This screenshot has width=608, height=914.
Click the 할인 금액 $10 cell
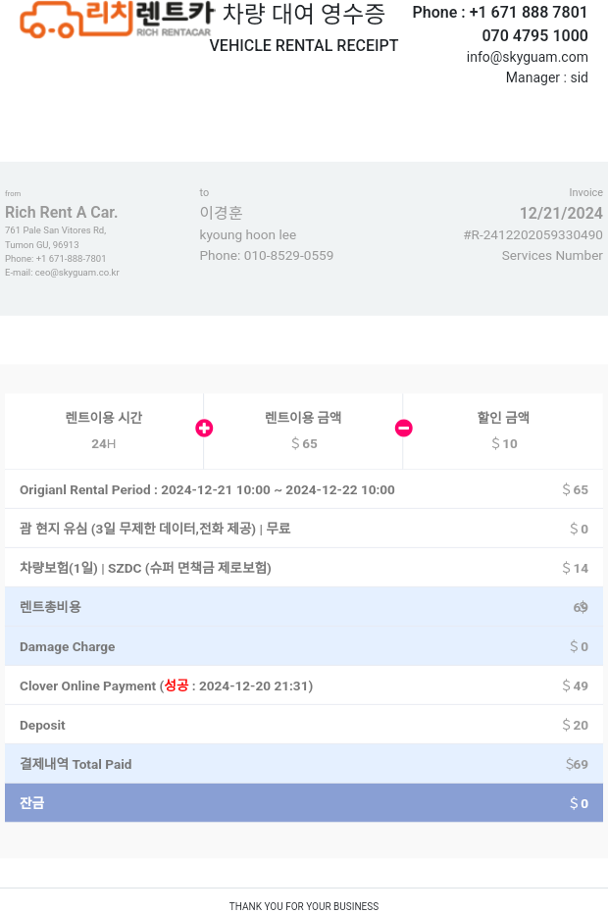point(503,431)
